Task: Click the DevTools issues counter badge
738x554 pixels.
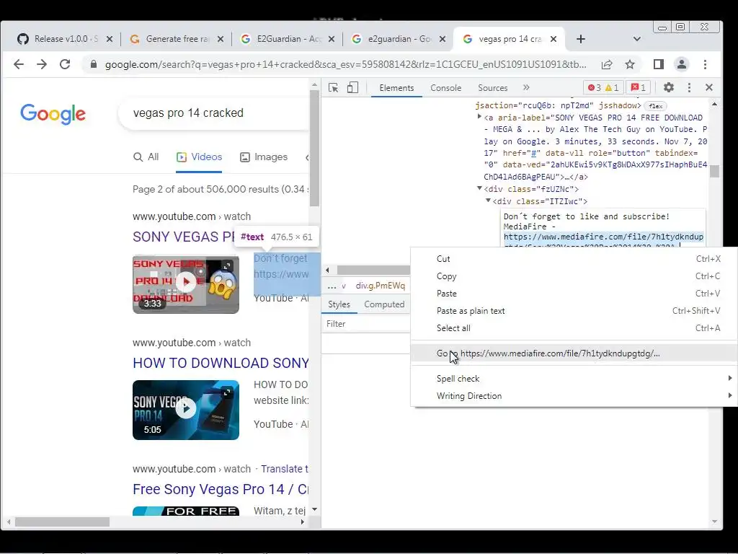Action: pos(639,87)
